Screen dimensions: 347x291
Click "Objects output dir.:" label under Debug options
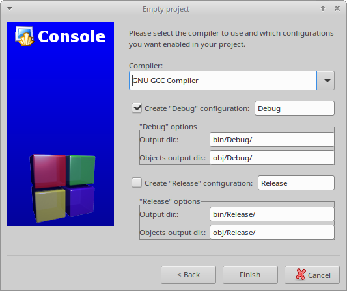click(173, 158)
